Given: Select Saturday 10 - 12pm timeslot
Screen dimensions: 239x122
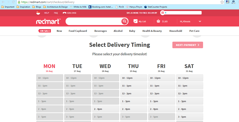Looking at the screenshot, I should (x=190, y=78).
